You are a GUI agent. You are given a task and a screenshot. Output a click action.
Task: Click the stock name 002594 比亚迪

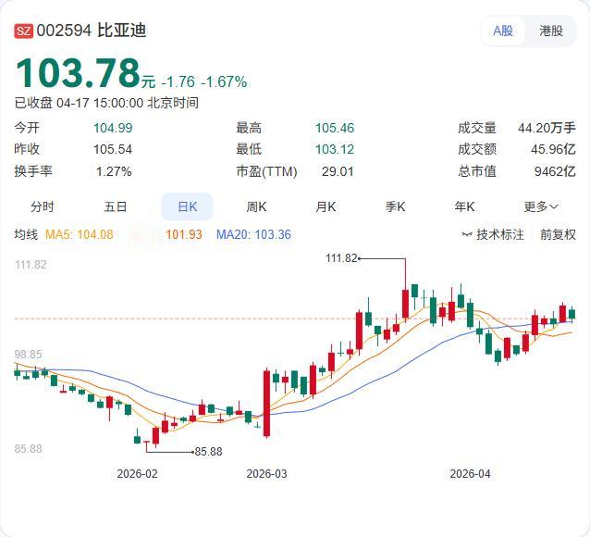(x=92, y=31)
